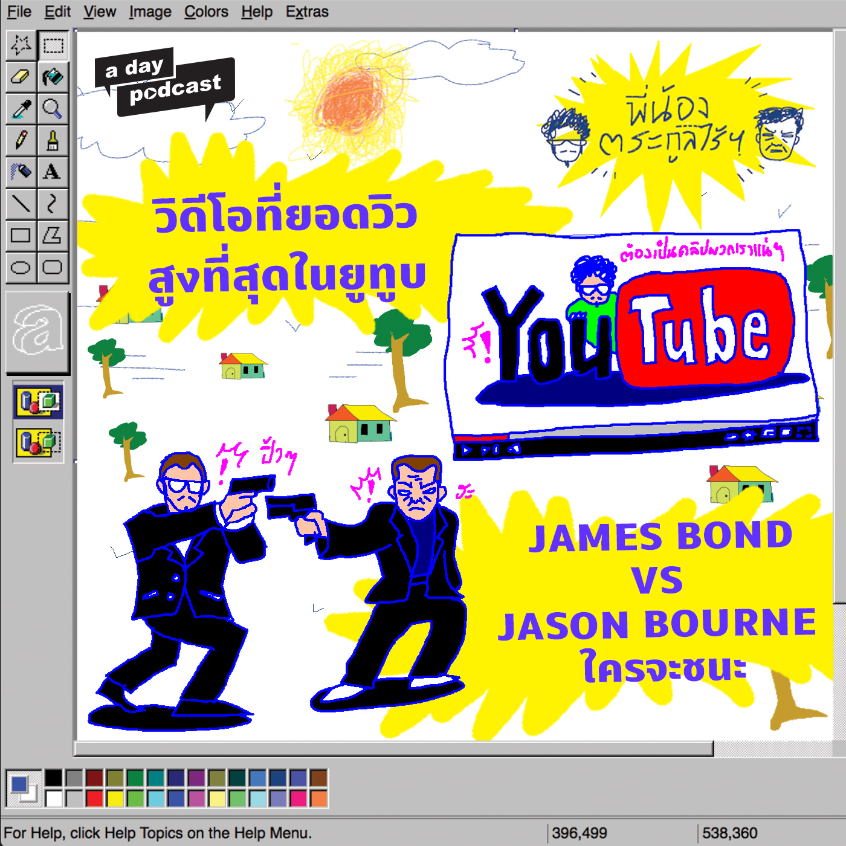Choose the dark gray swatch
This screenshot has height=846, width=846.
point(74,778)
